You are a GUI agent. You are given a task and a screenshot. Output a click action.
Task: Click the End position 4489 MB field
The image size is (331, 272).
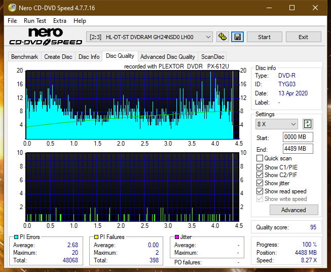[298, 149]
